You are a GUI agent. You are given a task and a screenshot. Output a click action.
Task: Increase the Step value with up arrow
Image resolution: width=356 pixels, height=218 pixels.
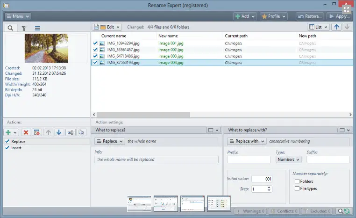pyautogui.click(x=269, y=187)
